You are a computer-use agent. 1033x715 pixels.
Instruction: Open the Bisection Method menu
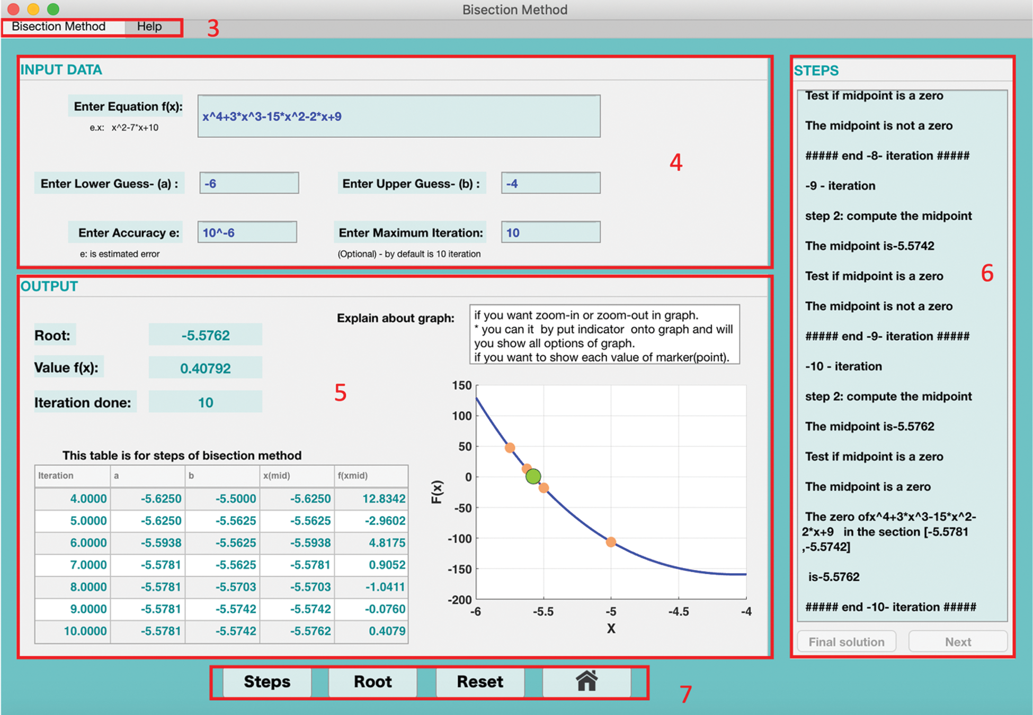click(59, 26)
